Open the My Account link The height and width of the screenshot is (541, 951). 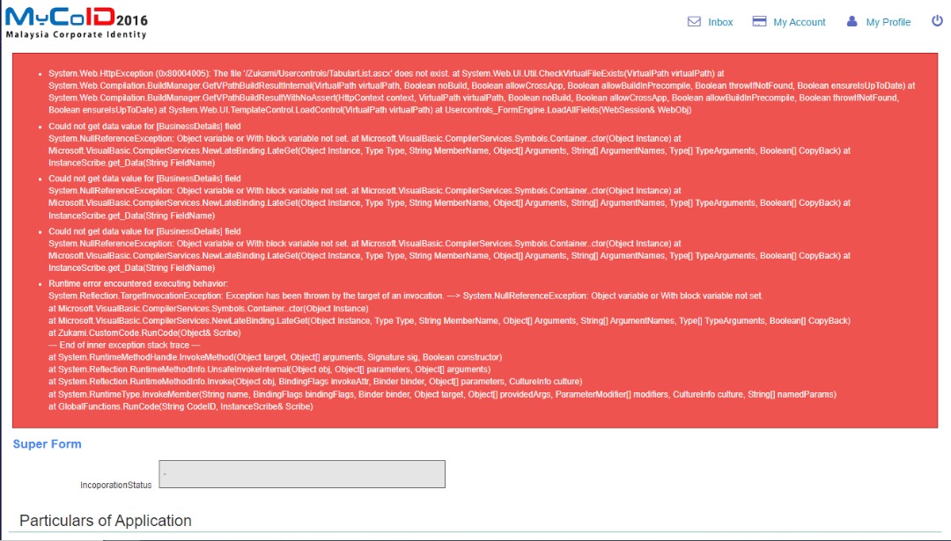coord(799,22)
